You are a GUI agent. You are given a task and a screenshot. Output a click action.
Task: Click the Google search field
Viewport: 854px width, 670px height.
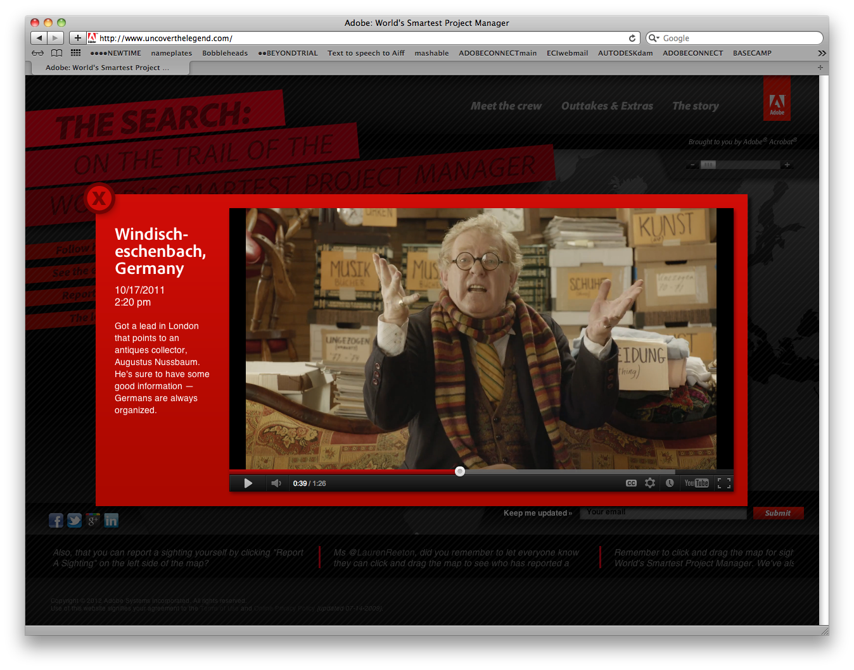point(735,38)
